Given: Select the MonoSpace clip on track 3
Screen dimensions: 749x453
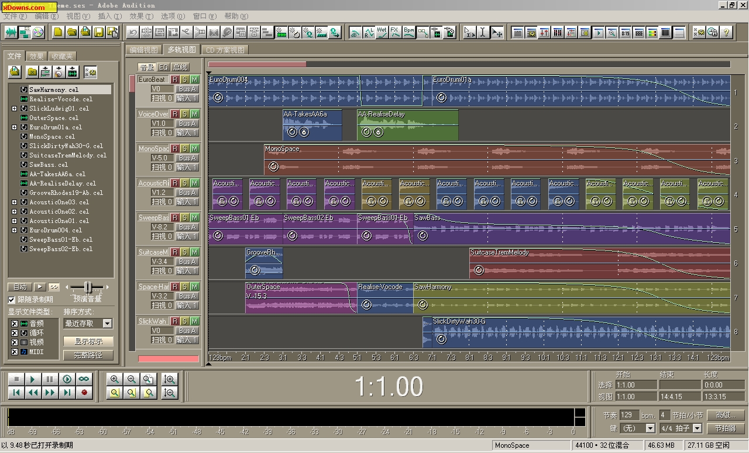Looking at the screenshot, I should pos(497,159).
